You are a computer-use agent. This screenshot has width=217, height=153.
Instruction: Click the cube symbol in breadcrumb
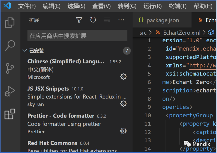pos(211,32)
